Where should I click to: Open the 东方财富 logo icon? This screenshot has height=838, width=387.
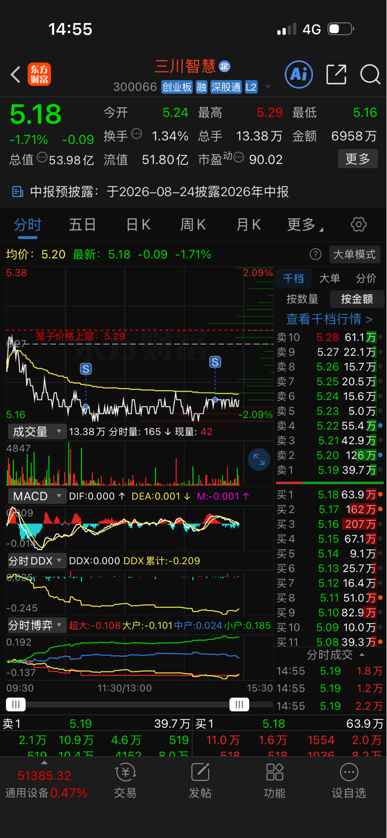[x=39, y=74]
